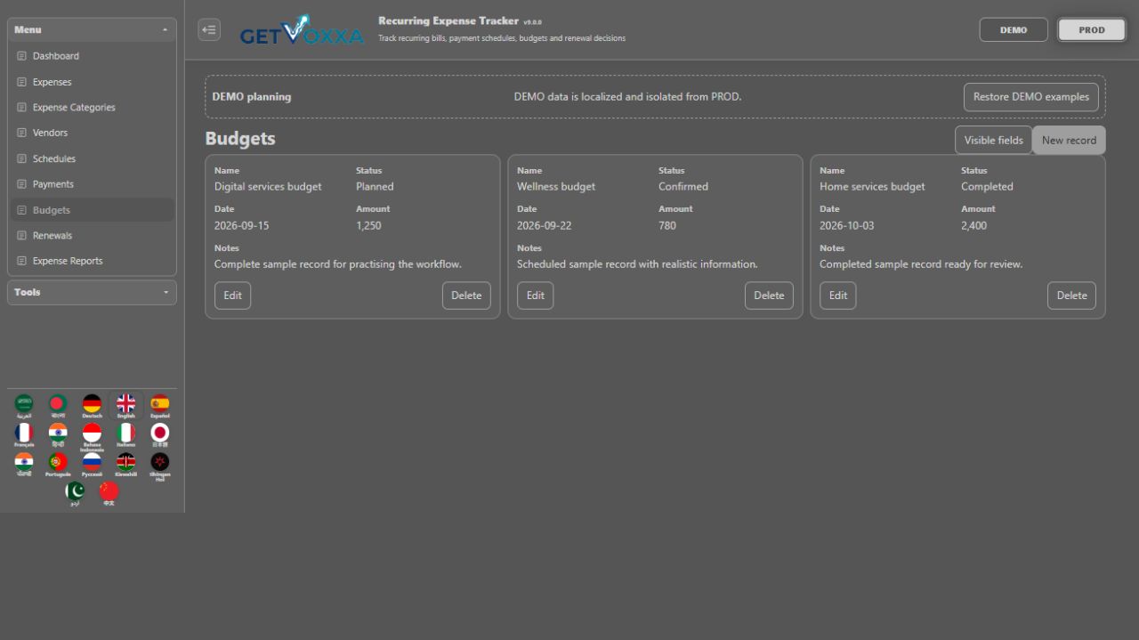Choose the Français flag icon
The width and height of the screenshot is (1139, 640).
click(24, 435)
